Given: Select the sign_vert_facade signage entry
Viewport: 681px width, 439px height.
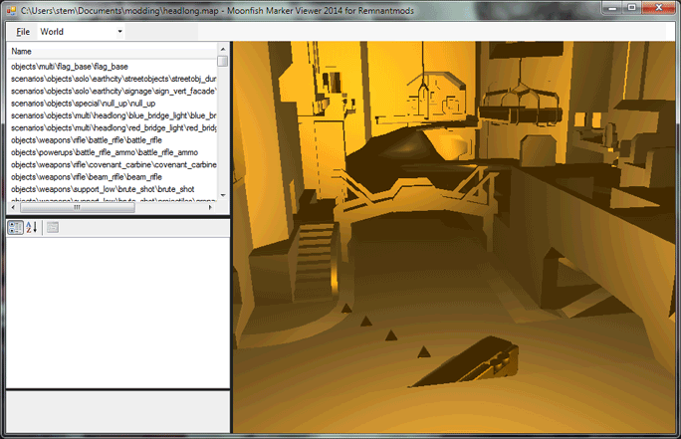Looking at the screenshot, I should point(113,91).
